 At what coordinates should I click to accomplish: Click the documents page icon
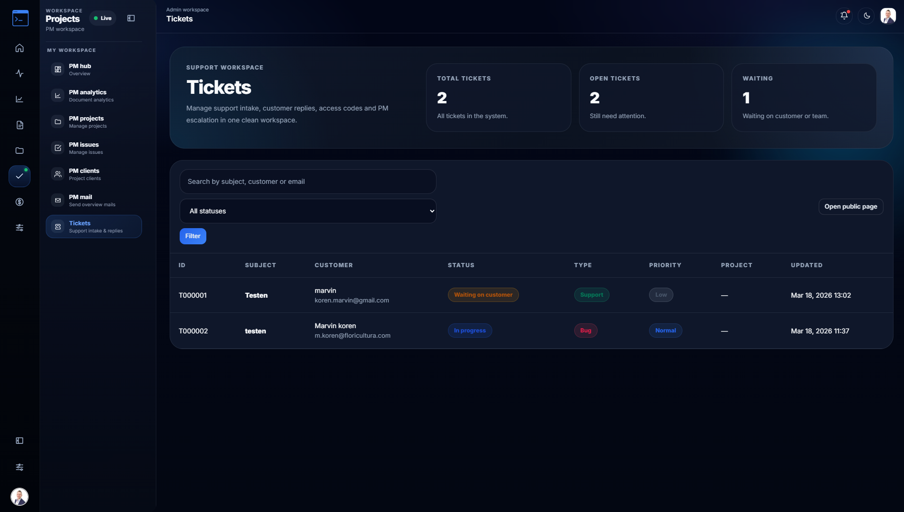point(20,125)
